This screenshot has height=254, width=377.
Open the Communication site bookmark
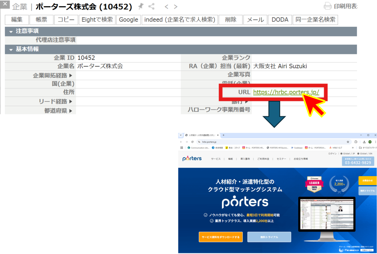pyautogui.click(x=198, y=148)
